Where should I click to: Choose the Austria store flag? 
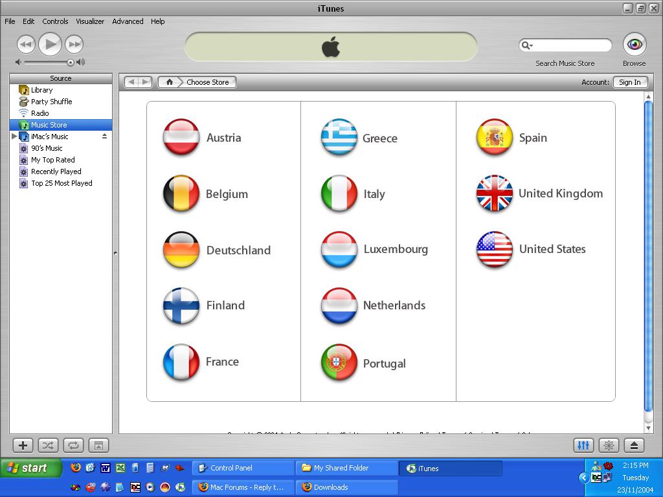coord(181,137)
